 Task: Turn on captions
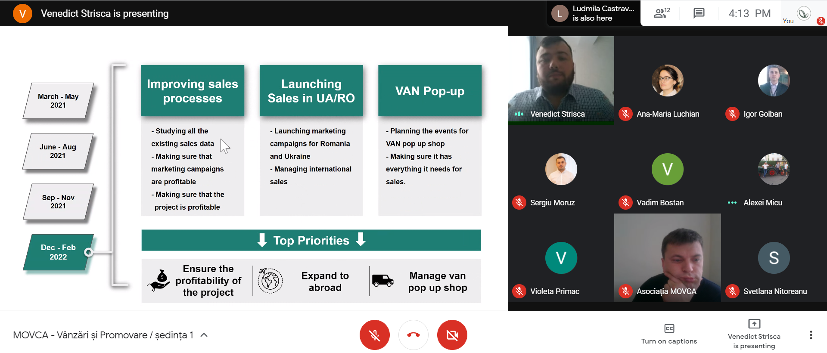point(669,334)
